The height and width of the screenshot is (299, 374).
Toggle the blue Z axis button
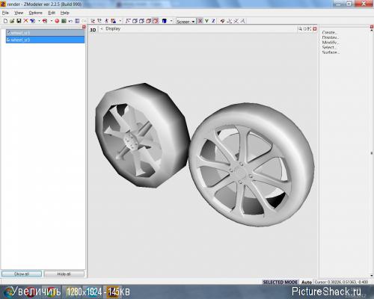pos(213,21)
